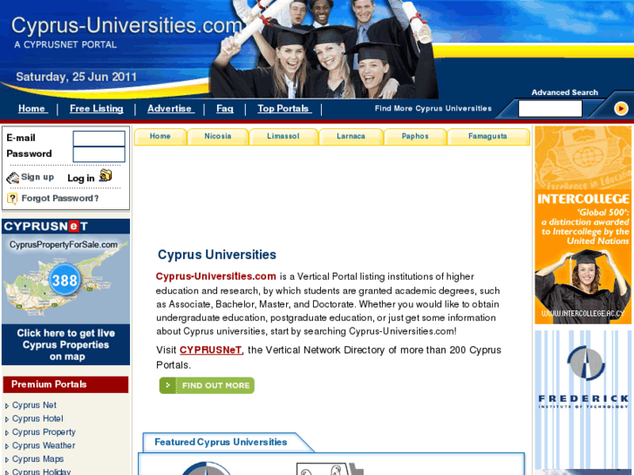Screen dimensions: 634x475
Task: Click the university search text box
Action: click(x=550, y=109)
